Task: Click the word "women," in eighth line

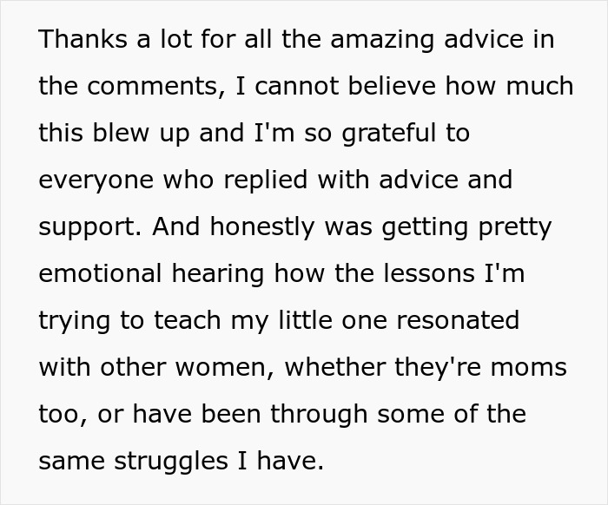Action: point(225,368)
